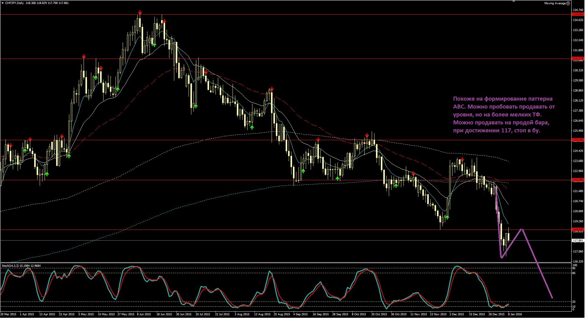The width and height of the screenshot is (585, 318).
Task: Click the Moving Average expert label
Action: (x=555, y=3)
